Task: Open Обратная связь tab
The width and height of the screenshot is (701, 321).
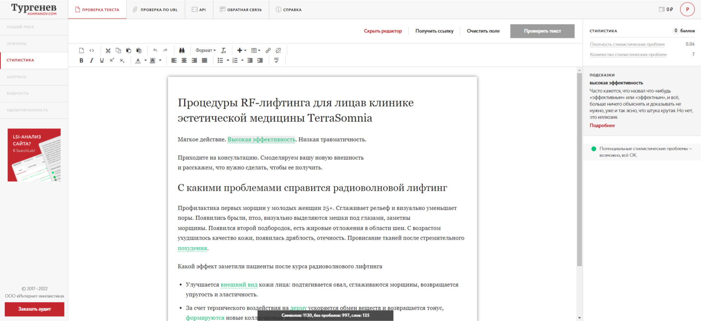Action: pos(241,10)
